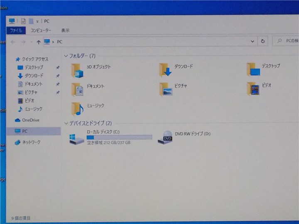Open the デスクトップ folder icon in main pane
This screenshot has width=299, height=224.
pyautogui.click(x=253, y=69)
